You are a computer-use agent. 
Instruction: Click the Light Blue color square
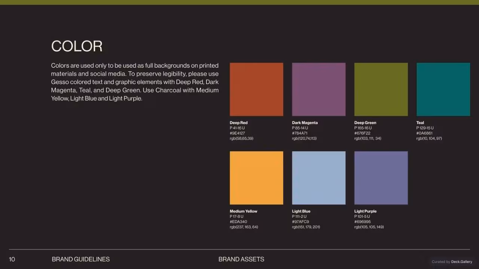pos(319,178)
